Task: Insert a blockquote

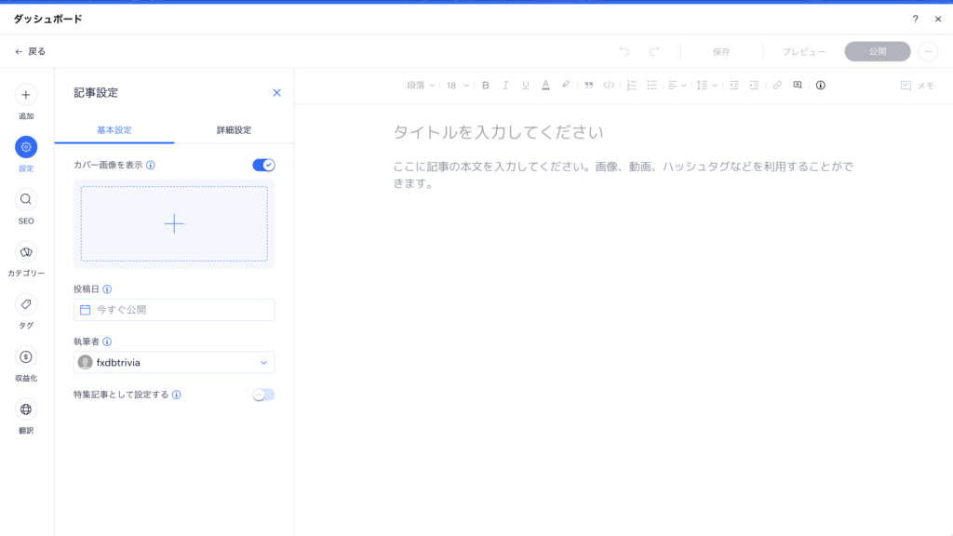Action: [588, 86]
